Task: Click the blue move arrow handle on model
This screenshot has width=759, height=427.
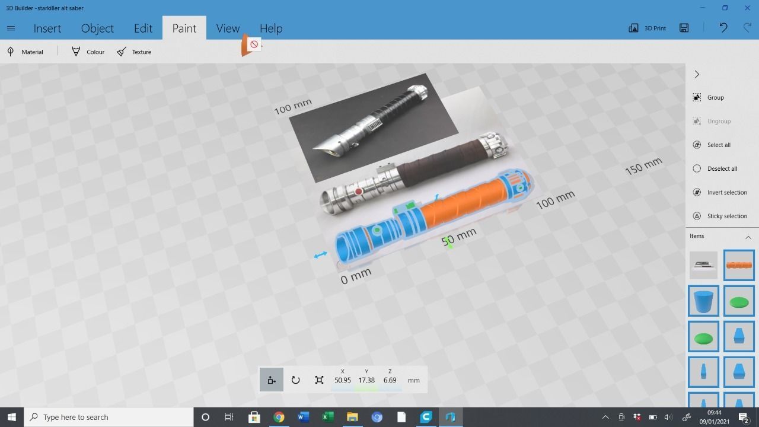Action: (320, 255)
